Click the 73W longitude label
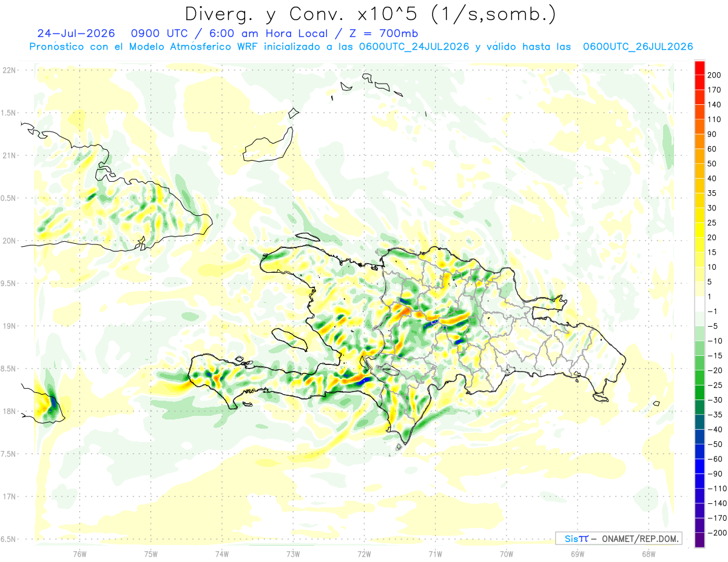The height and width of the screenshot is (562, 728). pos(292,554)
